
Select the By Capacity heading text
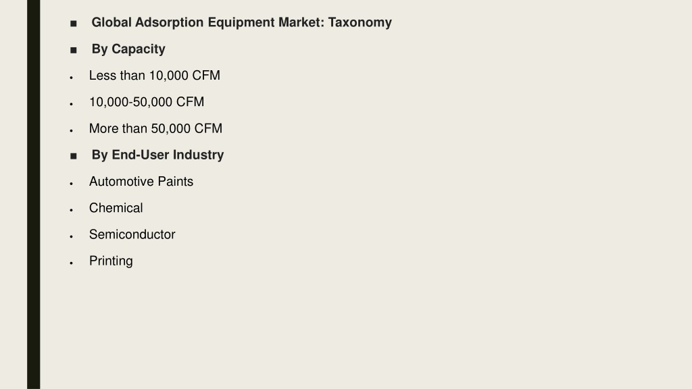(x=128, y=49)
